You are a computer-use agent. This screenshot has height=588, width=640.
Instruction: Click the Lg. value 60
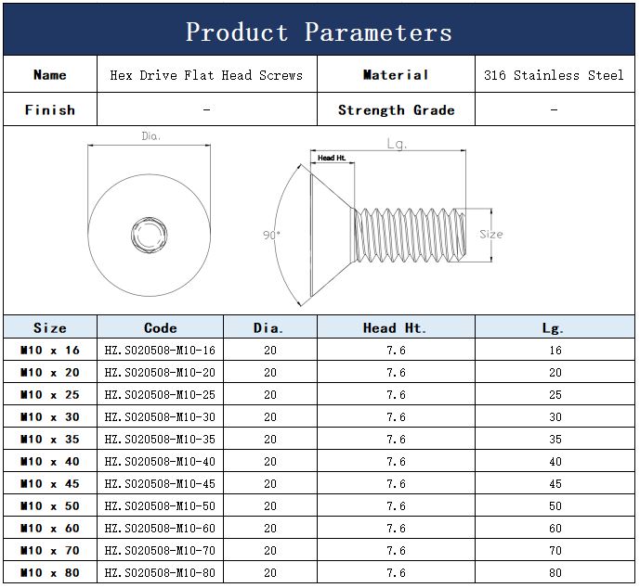point(555,528)
